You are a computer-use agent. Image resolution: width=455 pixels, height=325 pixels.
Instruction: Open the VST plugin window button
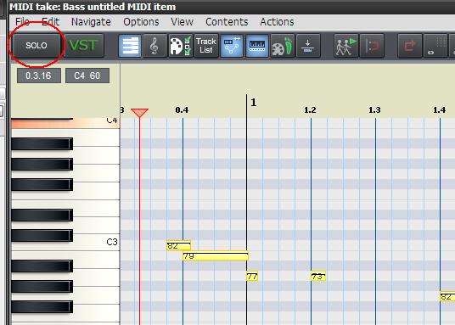point(83,46)
